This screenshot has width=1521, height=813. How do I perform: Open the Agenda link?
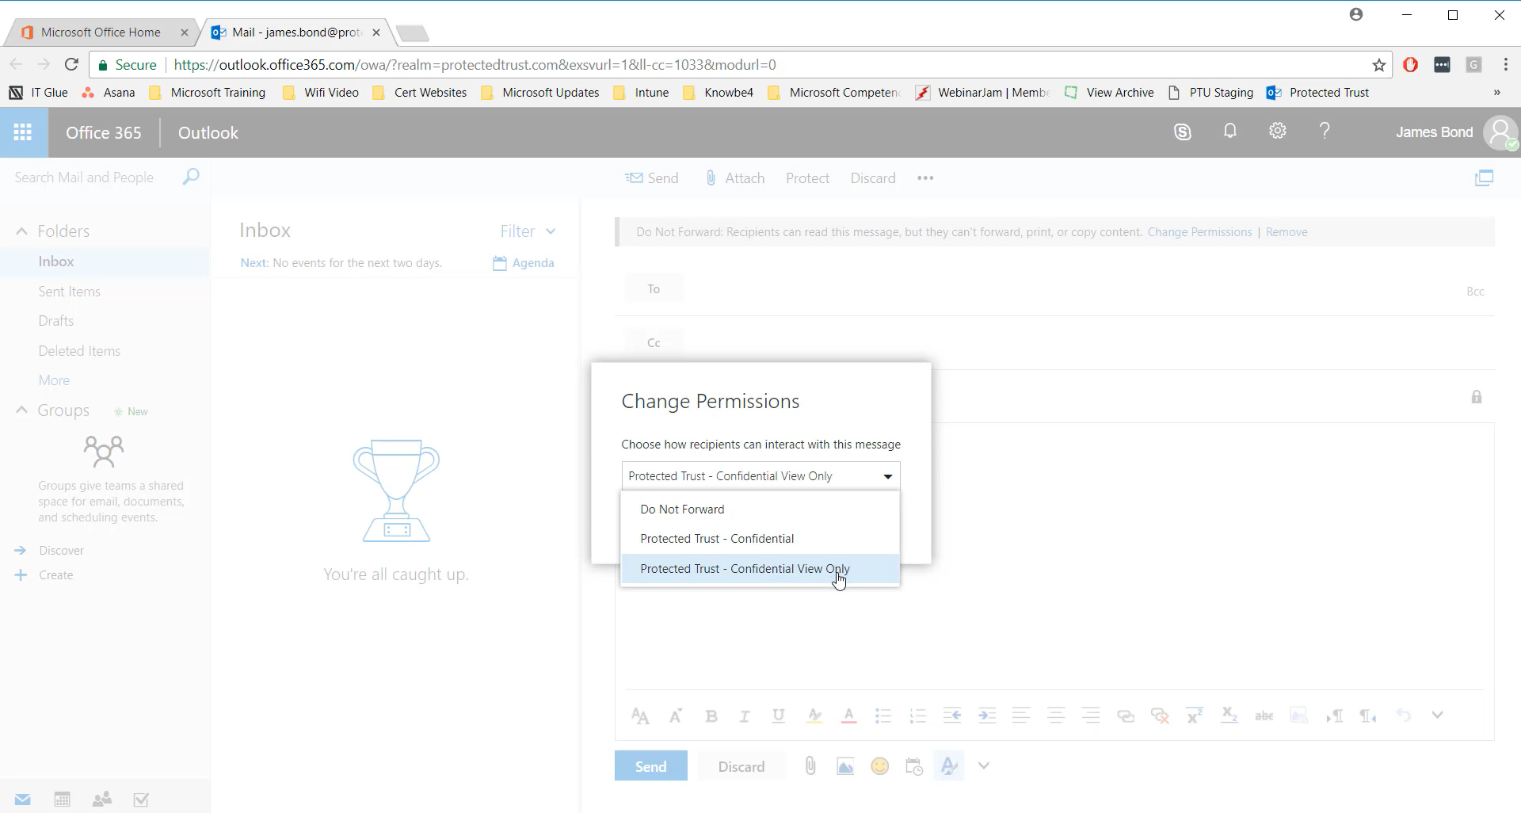pyautogui.click(x=524, y=263)
